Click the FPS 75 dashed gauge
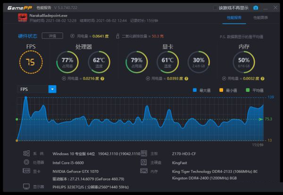283x195 pixels. click(x=31, y=62)
